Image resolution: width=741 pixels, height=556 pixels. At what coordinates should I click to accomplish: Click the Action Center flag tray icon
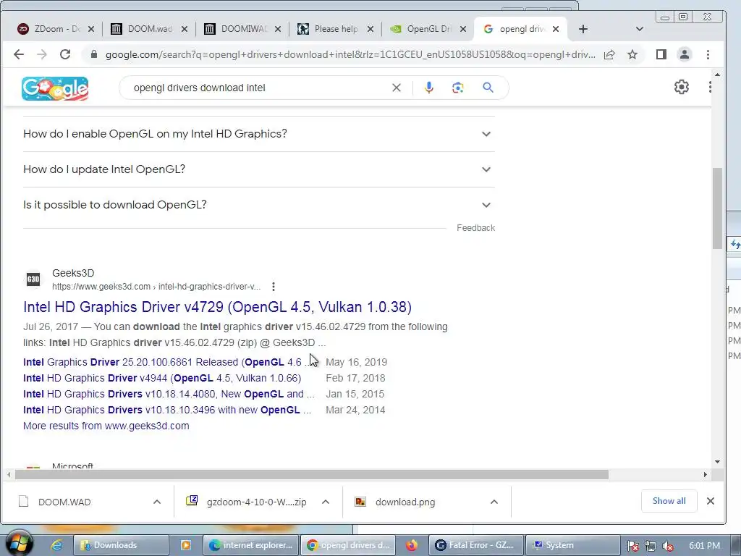coord(633,546)
